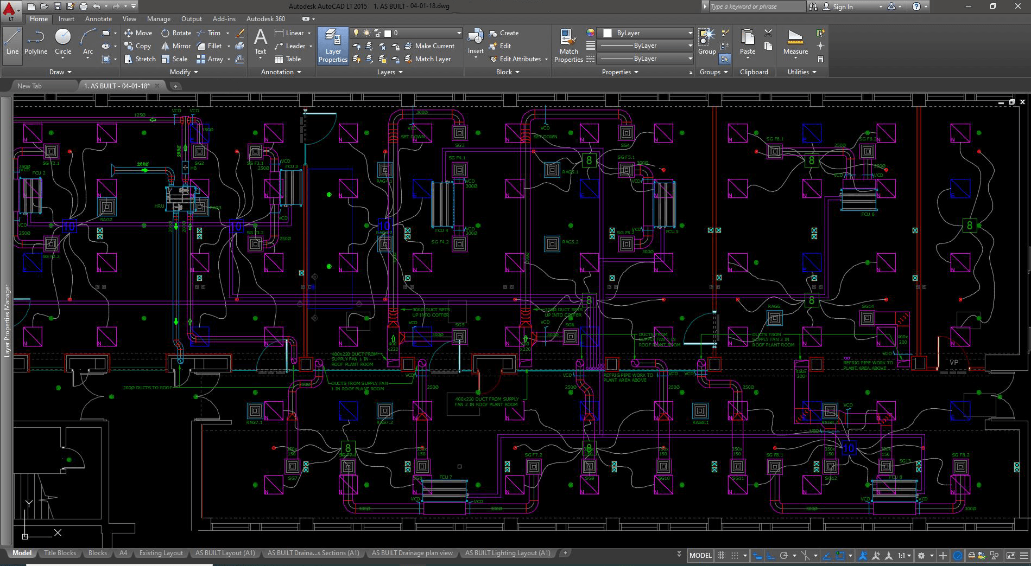
Task: Click Sign In
Action: [x=838, y=7]
